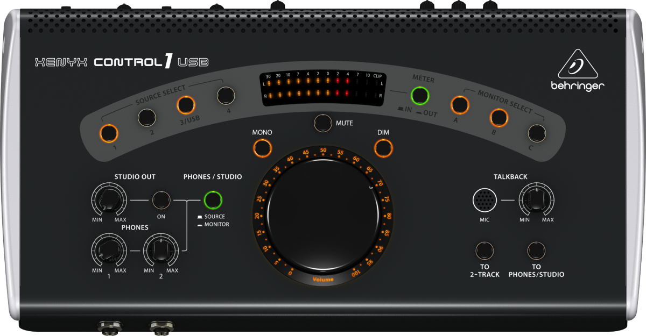
Task: Select Monitor A output button
Action: click(x=460, y=104)
